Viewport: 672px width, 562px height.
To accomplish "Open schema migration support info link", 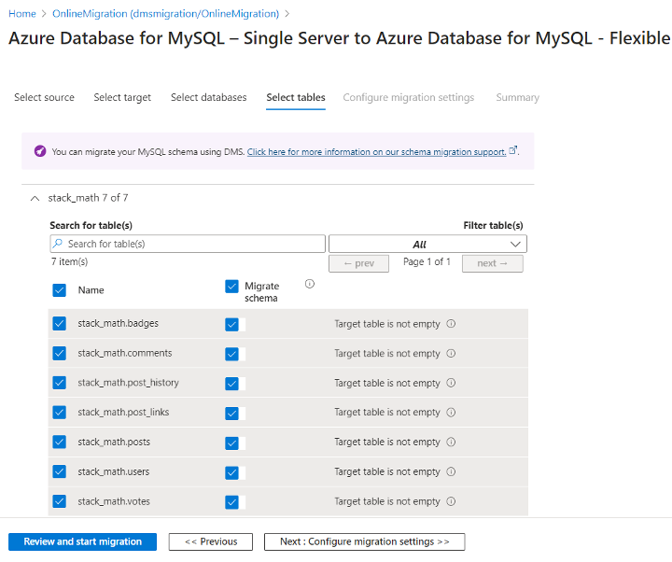I will pyautogui.click(x=376, y=151).
